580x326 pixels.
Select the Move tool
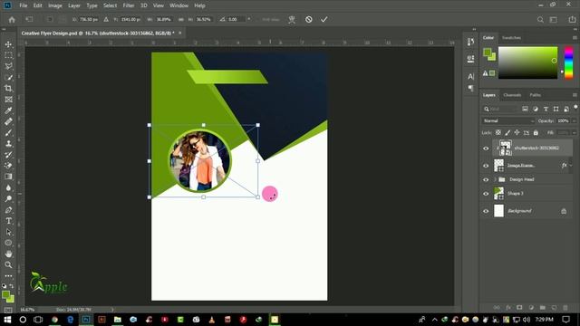click(x=8, y=44)
